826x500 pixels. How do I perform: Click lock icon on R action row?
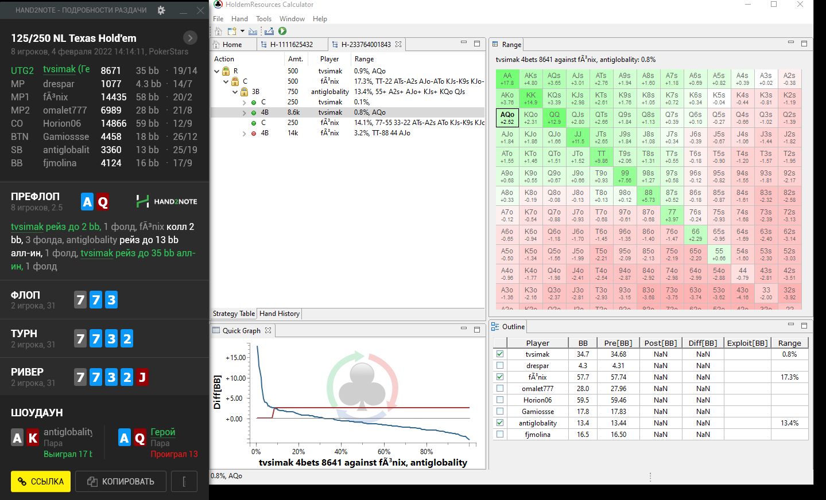[x=226, y=71]
